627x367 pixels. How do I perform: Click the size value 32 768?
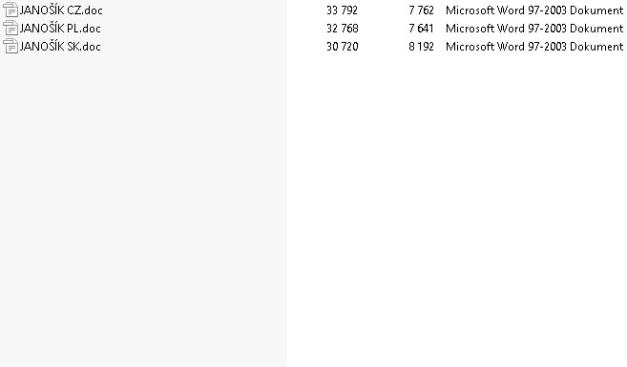[343, 29]
